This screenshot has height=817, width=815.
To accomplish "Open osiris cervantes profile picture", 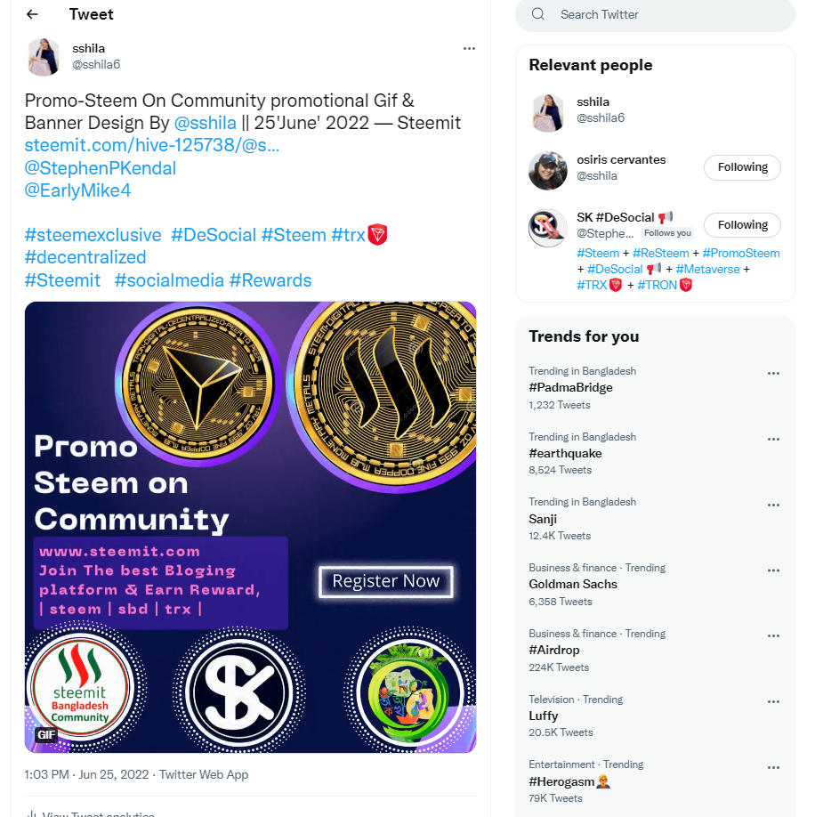I will click(548, 171).
